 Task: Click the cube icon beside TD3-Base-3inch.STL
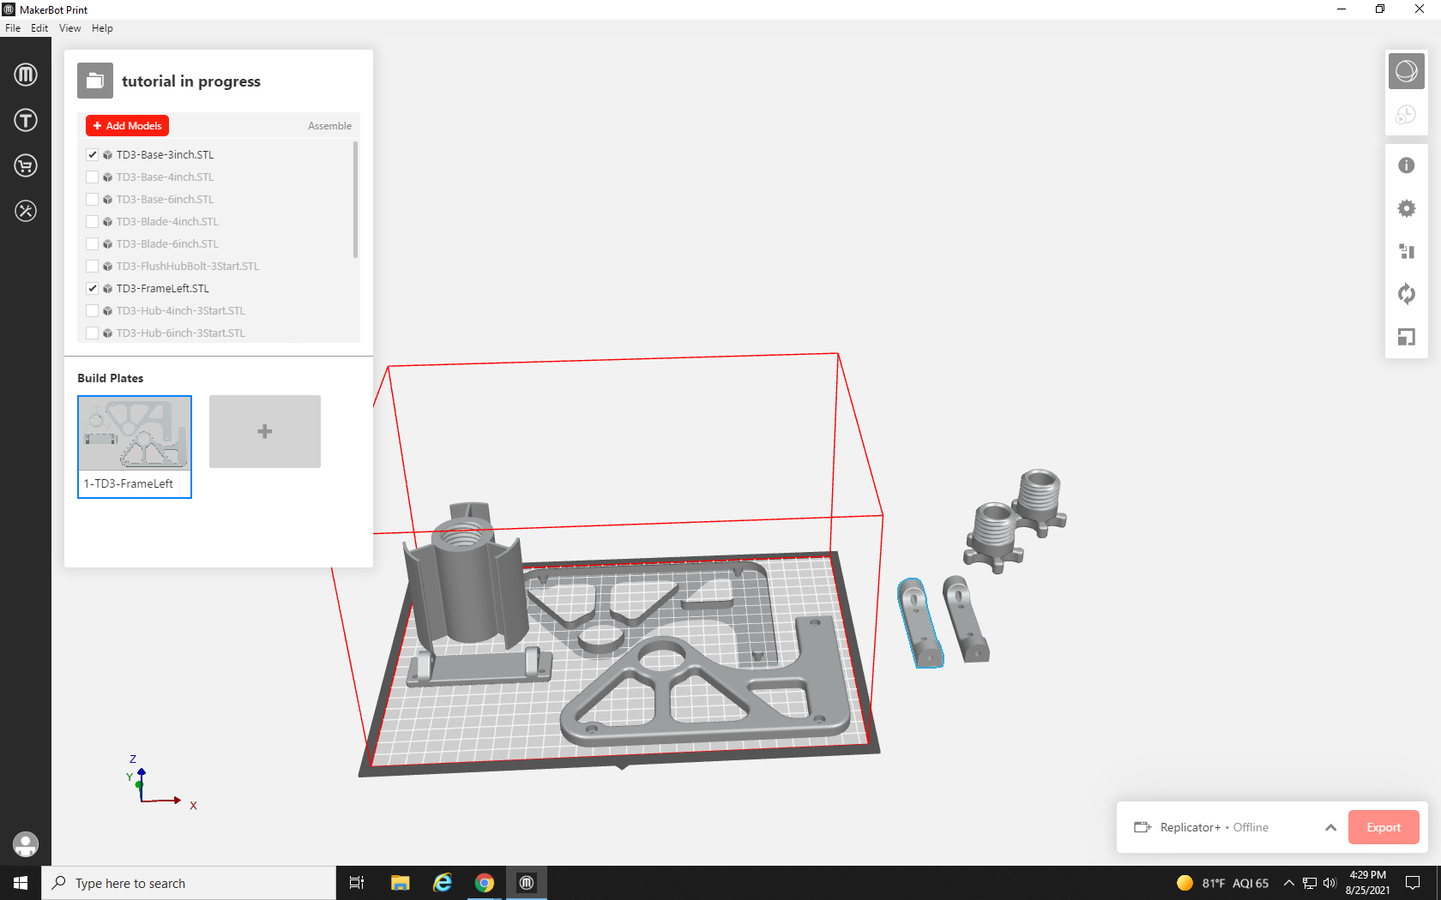click(x=107, y=155)
